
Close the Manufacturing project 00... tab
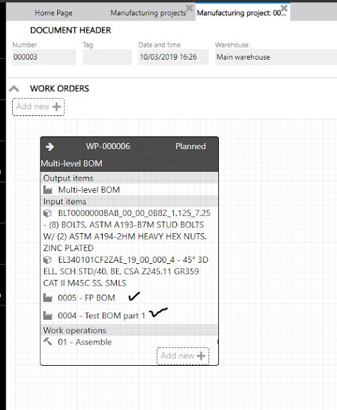(x=284, y=8)
